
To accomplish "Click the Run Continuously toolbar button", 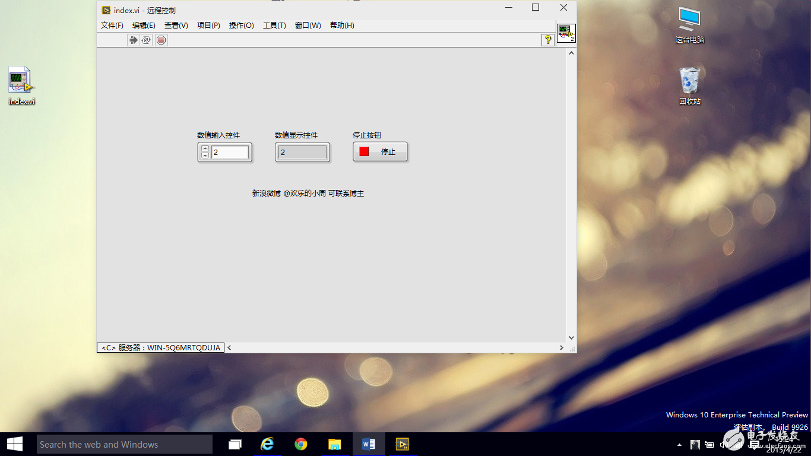I will point(146,40).
